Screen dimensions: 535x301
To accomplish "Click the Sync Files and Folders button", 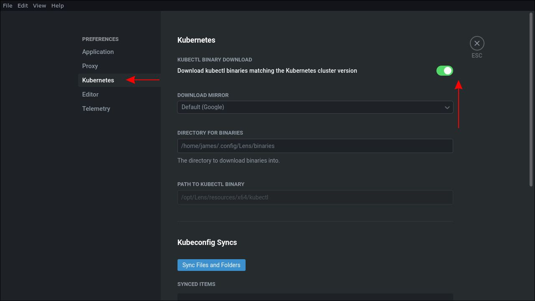I will pyautogui.click(x=211, y=265).
